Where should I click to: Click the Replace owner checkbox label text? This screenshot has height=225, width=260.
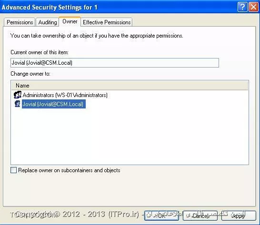pyautogui.click(x=69, y=170)
